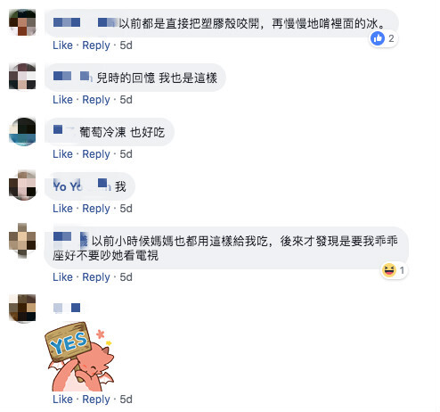The height and width of the screenshot is (412, 440).
Task: Click the blue thumbs-up reaction icon
Action: 378,38
